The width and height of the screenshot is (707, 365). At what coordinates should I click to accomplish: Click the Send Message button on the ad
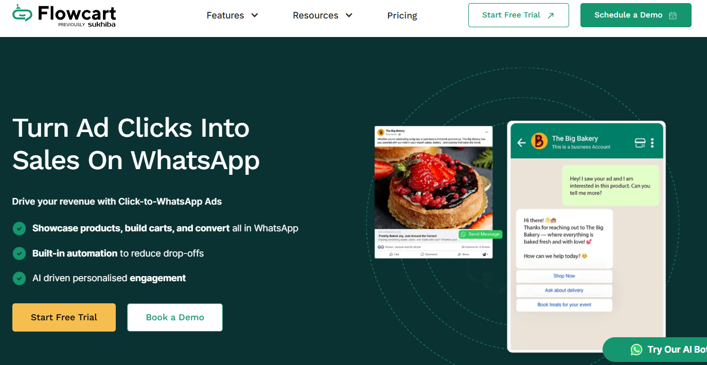[x=480, y=234]
